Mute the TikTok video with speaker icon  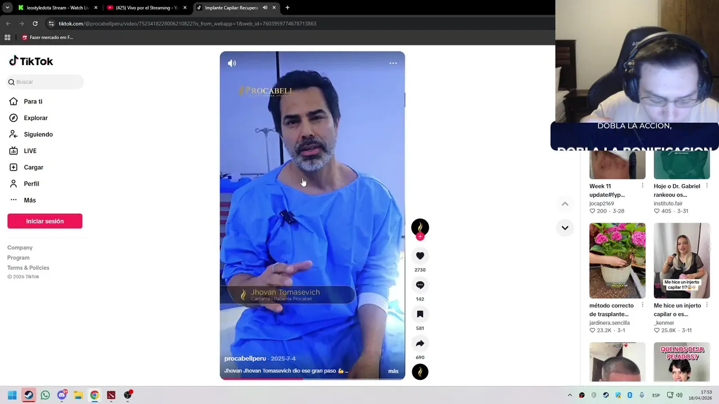point(232,63)
